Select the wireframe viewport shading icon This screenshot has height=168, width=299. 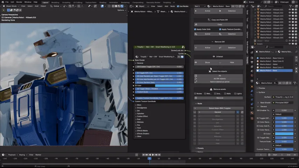pos(113,6)
